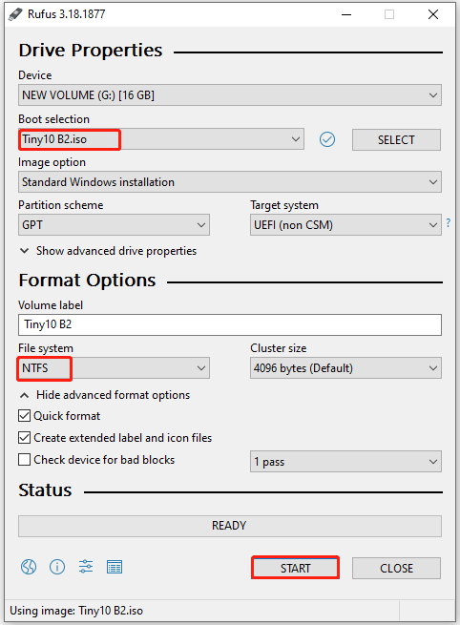Click the Volume label text field
Image resolution: width=460 pixels, height=625 pixels.
[x=230, y=324]
